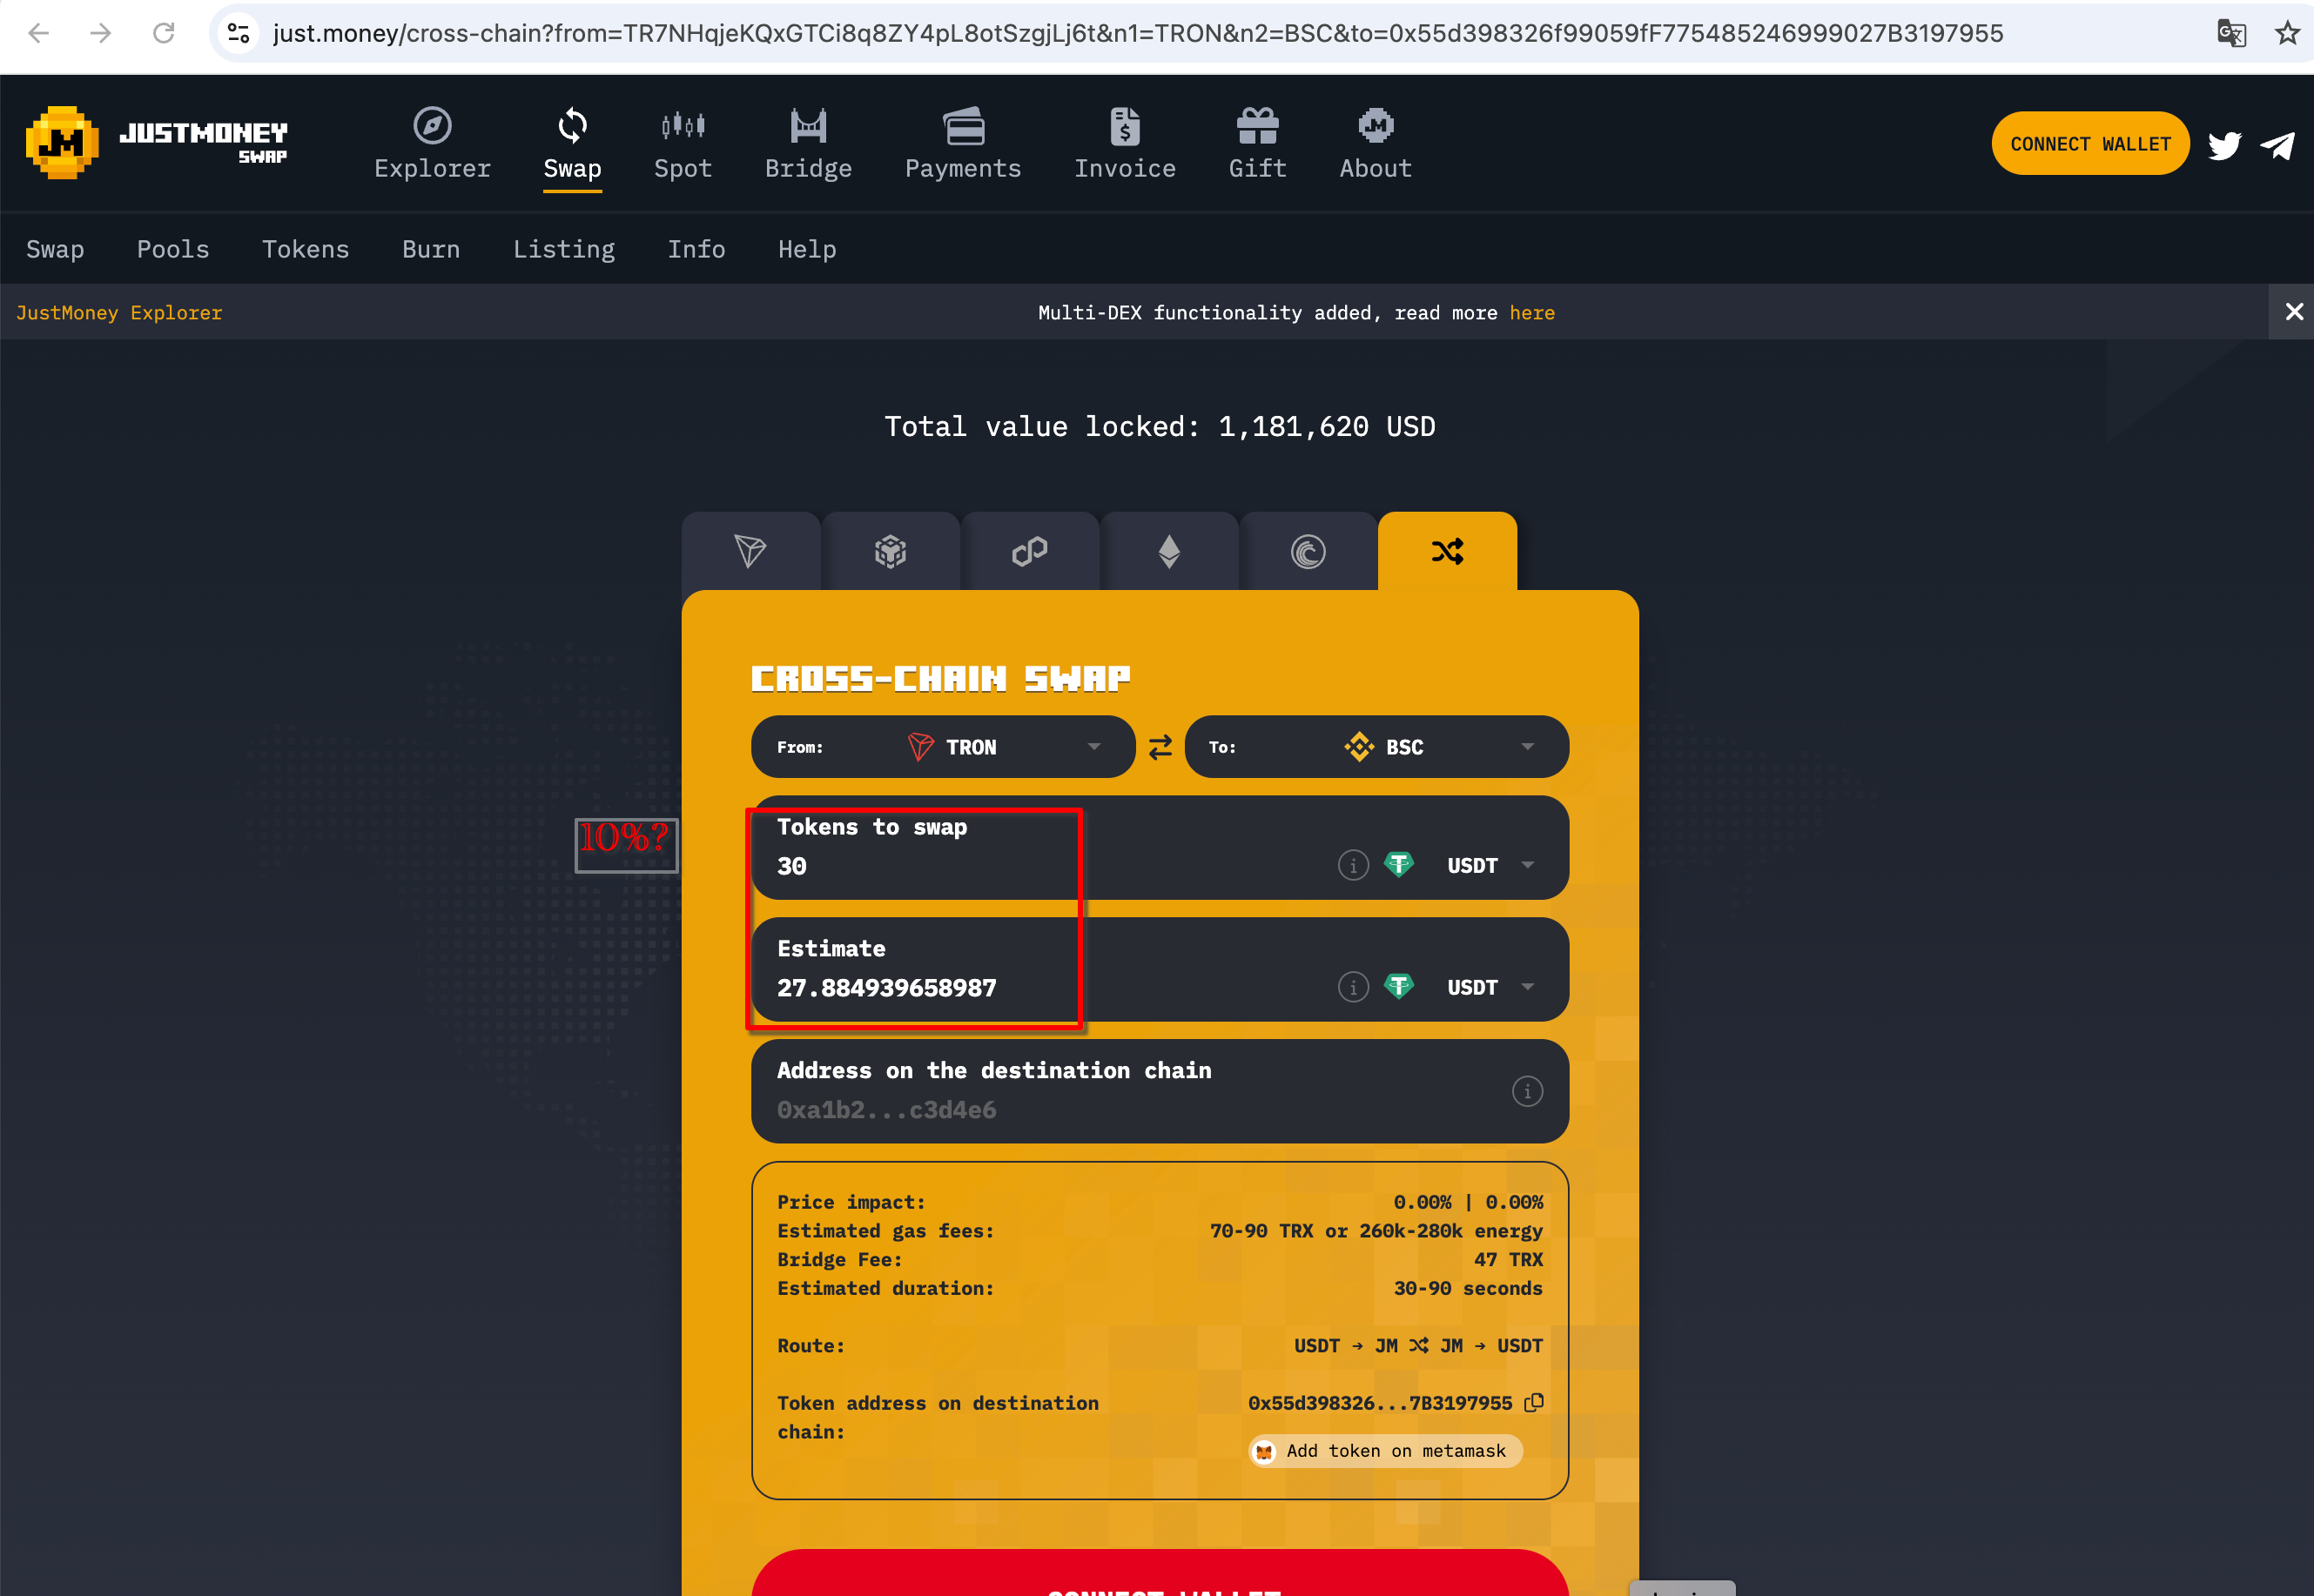Click info icon next to Tokens to swap
Viewport: 2314px width, 1596px height.
1353,865
